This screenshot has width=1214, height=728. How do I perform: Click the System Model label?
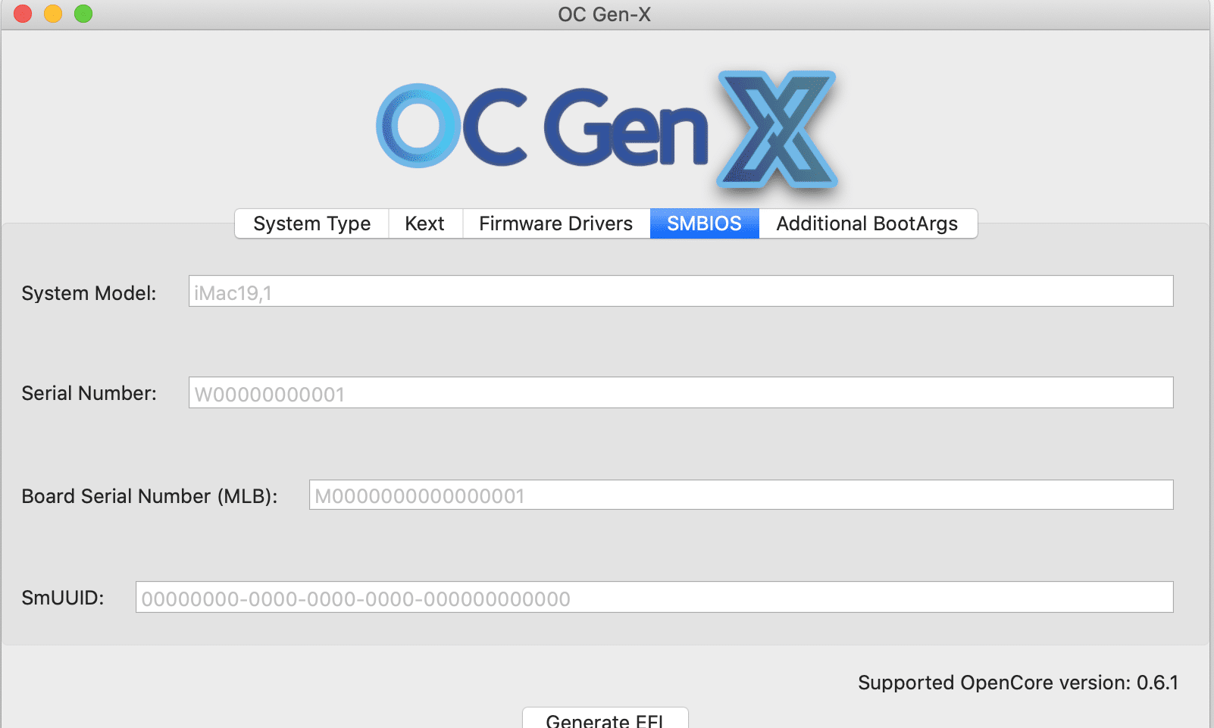pyautogui.click(x=89, y=293)
